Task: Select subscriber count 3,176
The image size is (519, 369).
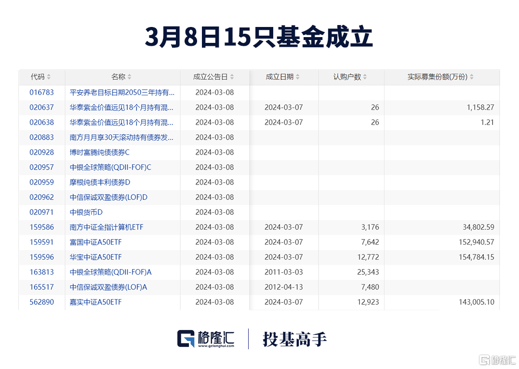Action: coord(370,227)
